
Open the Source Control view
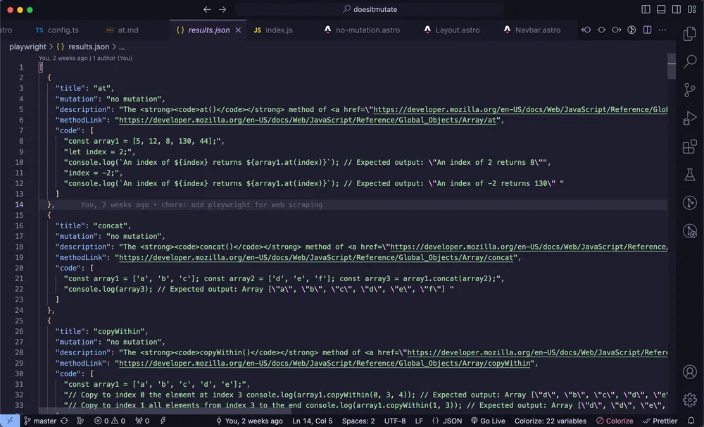[690, 90]
